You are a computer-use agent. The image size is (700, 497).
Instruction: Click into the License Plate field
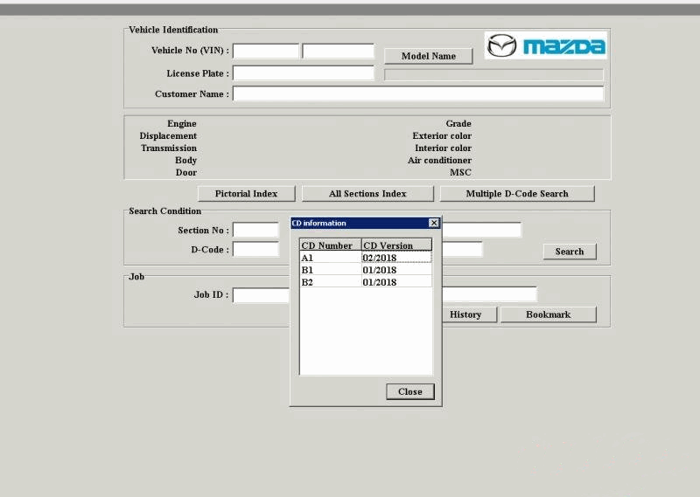pos(303,73)
